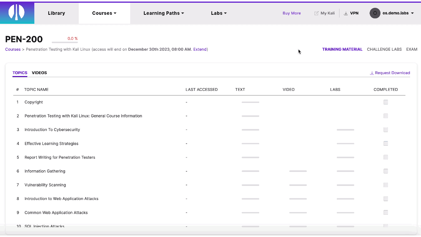The width and height of the screenshot is (421, 237).
Task: Click the VPN download icon
Action: 346,13
